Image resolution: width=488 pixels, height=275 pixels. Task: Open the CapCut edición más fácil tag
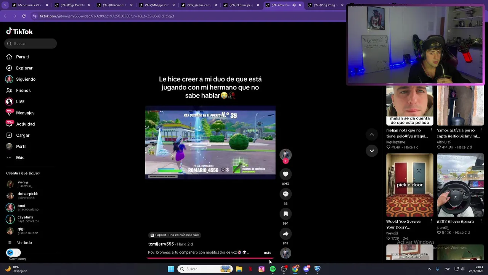175,235
